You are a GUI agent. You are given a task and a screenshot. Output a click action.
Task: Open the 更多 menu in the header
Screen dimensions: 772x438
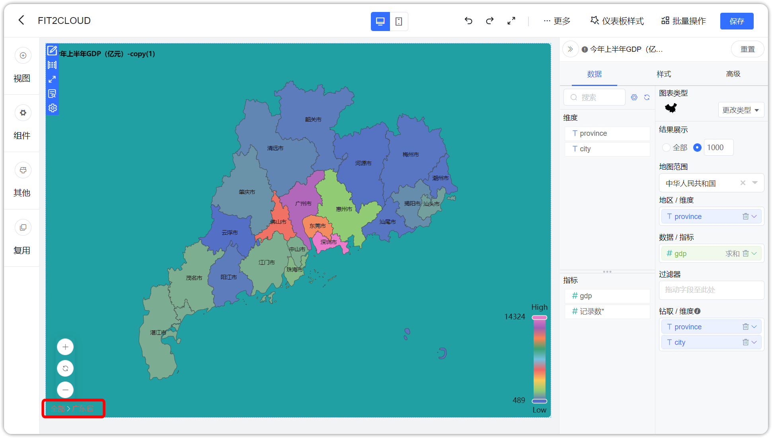pos(557,21)
